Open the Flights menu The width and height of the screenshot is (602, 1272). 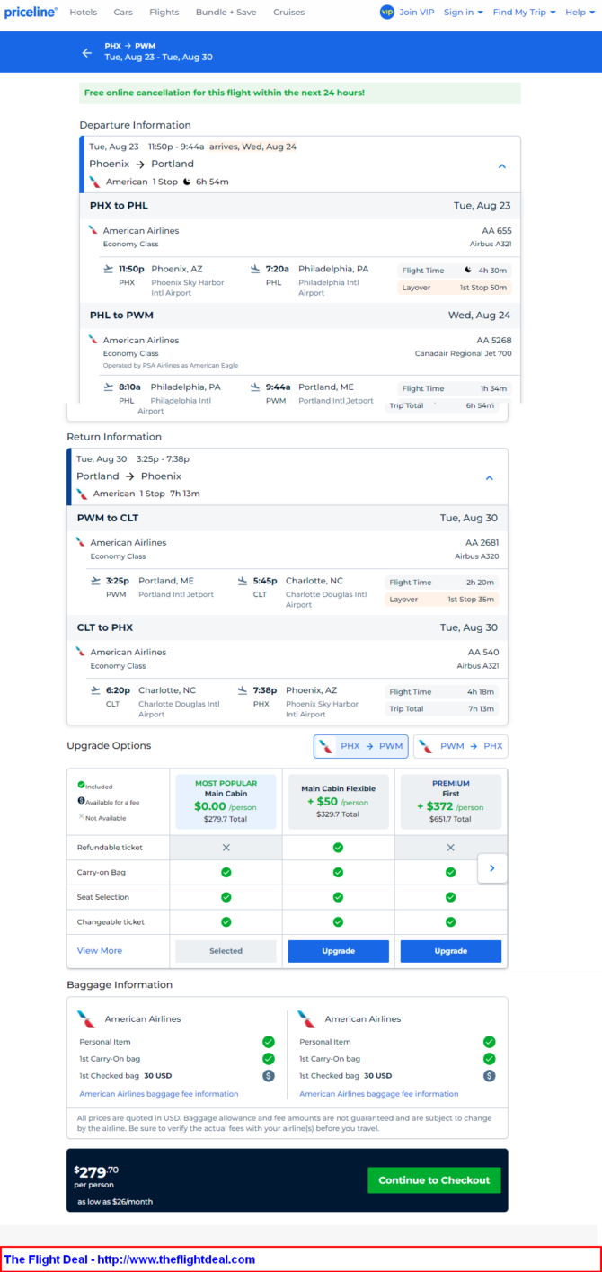tap(164, 13)
